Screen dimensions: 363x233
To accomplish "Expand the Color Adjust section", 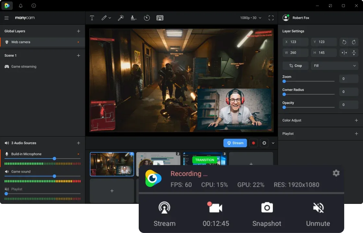I will click(x=356, y=120).
